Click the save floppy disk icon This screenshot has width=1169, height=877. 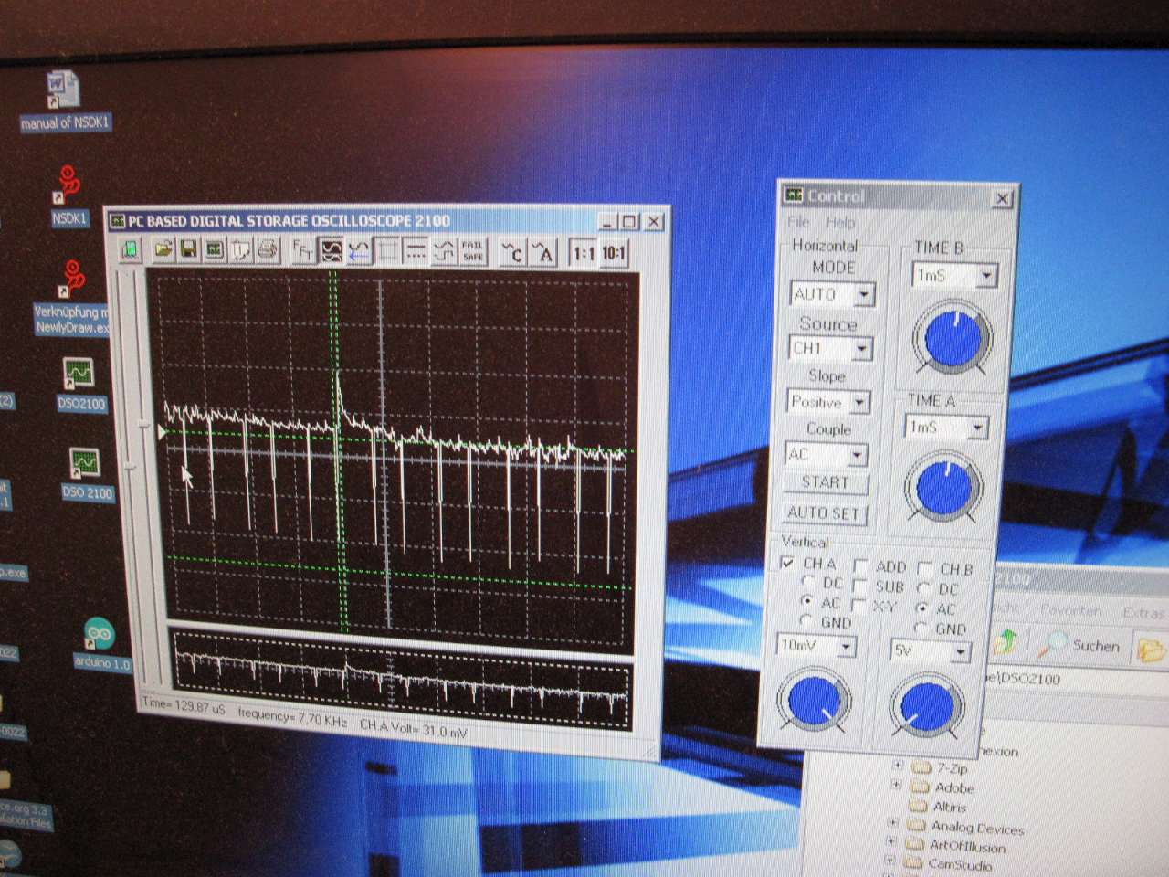click(188, 249)
